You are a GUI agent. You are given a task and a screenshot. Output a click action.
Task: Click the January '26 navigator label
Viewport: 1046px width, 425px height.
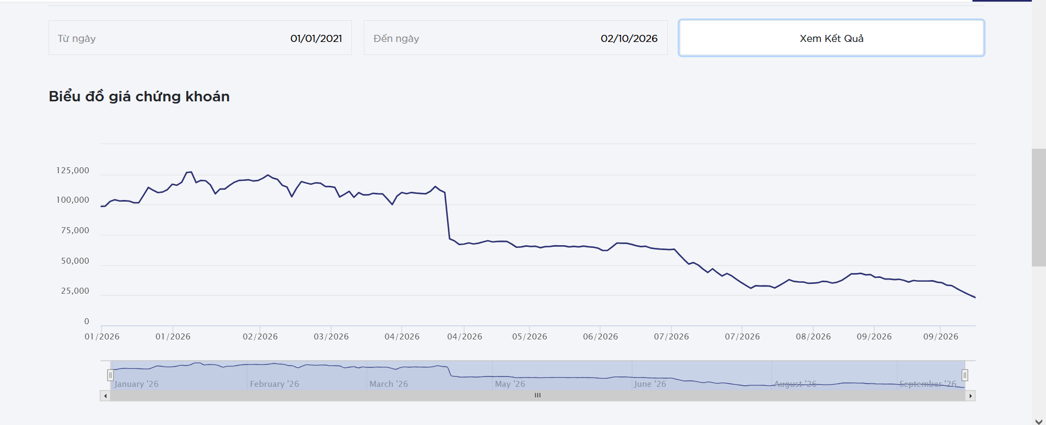pos(136,384)
